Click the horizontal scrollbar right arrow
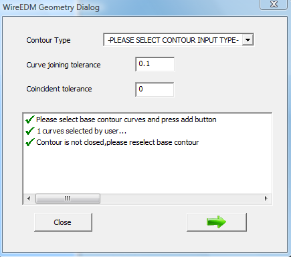 point(266,198)
